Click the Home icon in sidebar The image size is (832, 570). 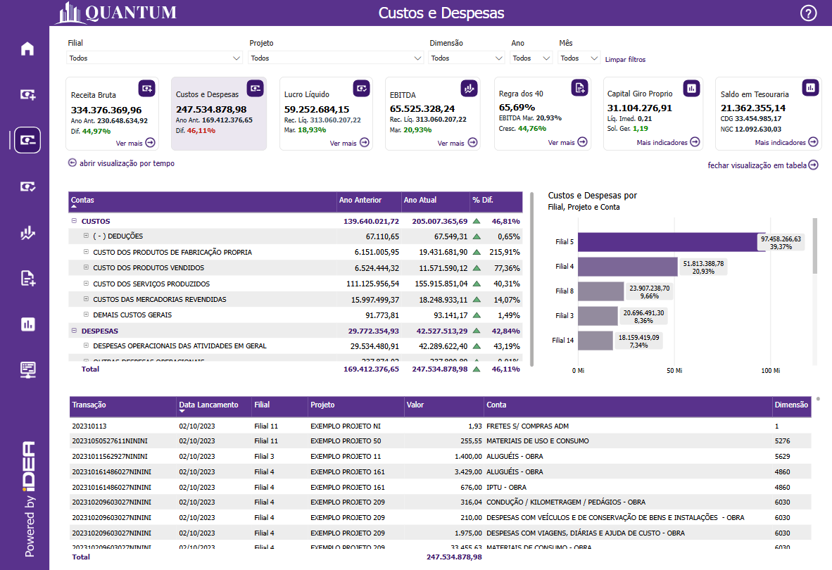[27, 49]
